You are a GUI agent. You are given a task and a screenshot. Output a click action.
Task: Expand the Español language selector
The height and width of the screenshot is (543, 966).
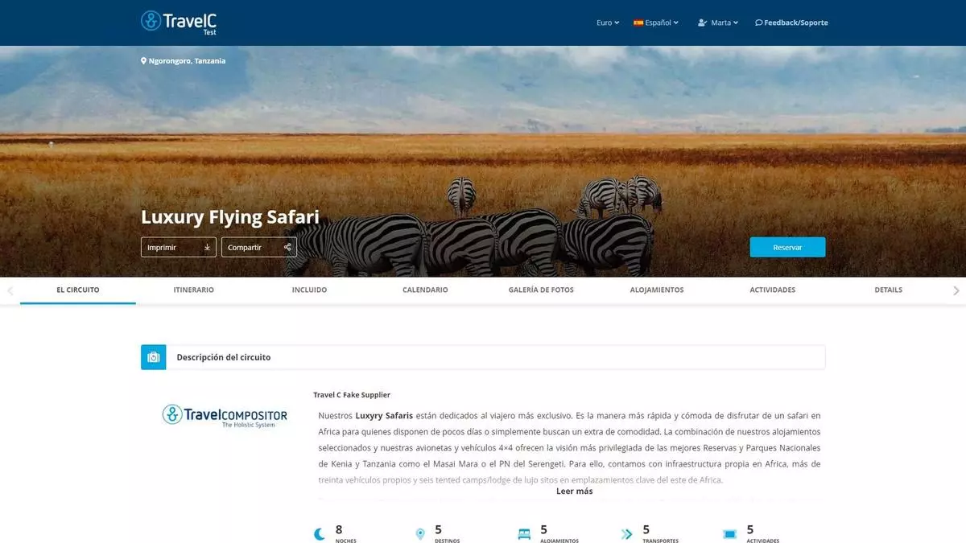pos(656,23)
